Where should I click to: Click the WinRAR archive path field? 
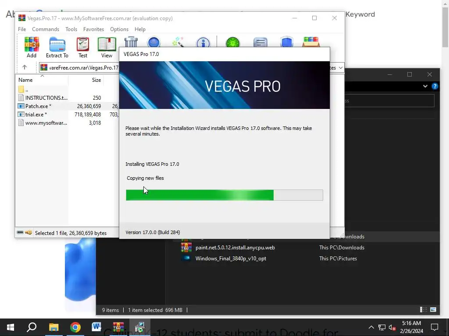(x=79, y=67)
